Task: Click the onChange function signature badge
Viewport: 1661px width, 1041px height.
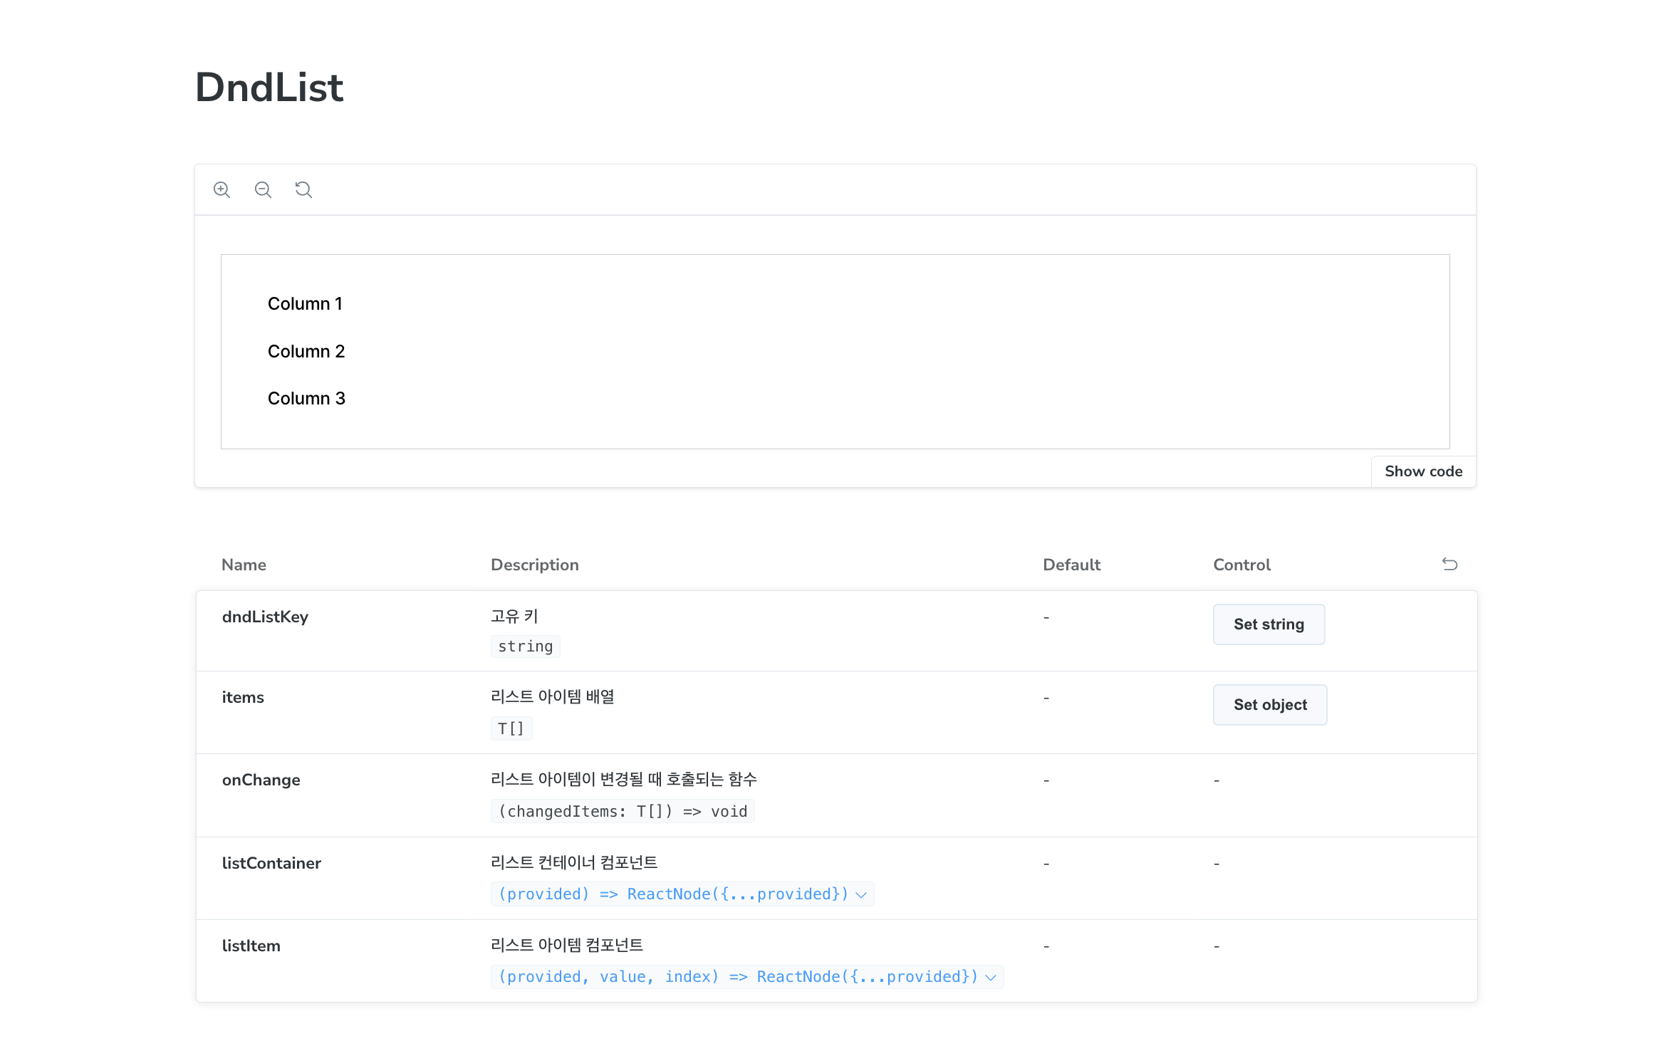Action: [623, 811]
